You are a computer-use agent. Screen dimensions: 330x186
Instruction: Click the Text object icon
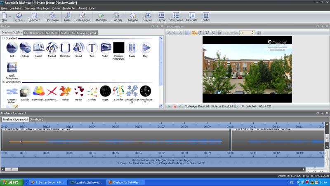coord(92,47)
